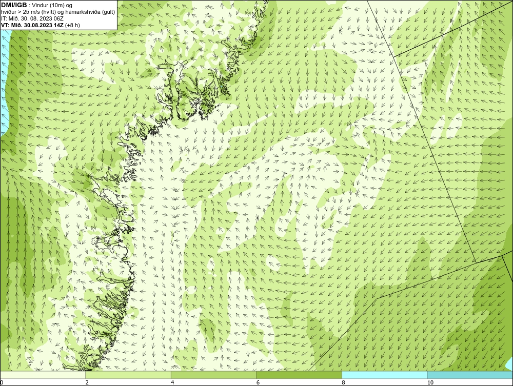Click the 'DMI/IGB' title text
Screen dimensions: 513x386
(x=14, y=5)
